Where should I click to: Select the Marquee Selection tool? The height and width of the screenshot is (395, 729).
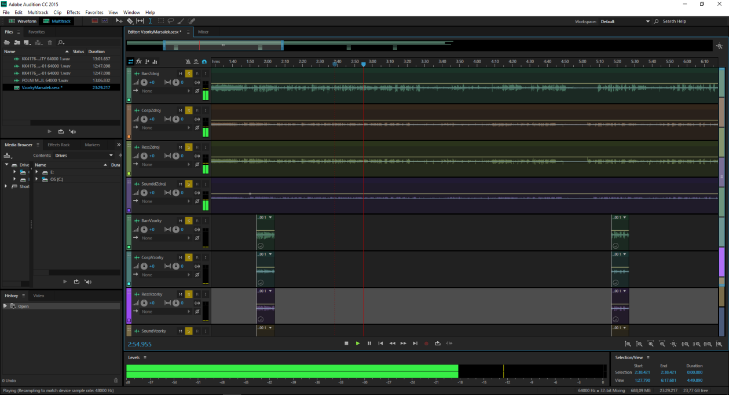(x=160, y=21)
